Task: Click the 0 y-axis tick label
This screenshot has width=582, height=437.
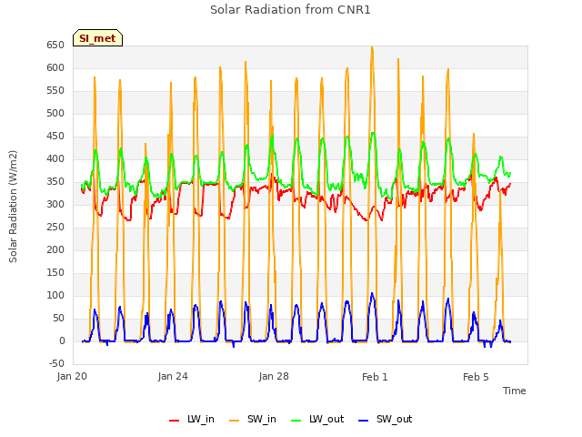Action: pos(62,341)
